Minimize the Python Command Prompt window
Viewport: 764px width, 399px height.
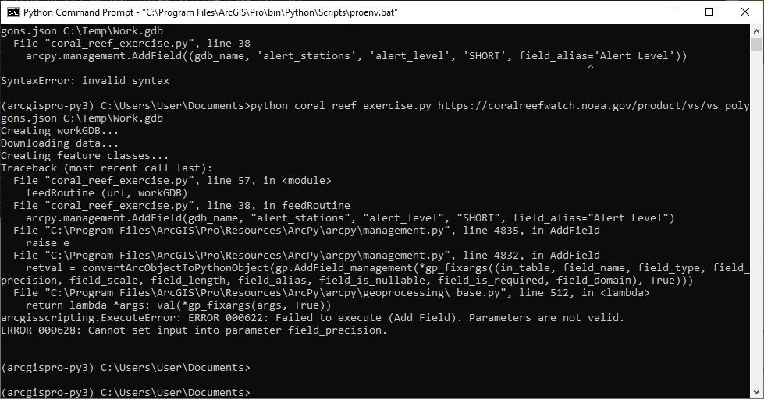[x=673, y=12]
